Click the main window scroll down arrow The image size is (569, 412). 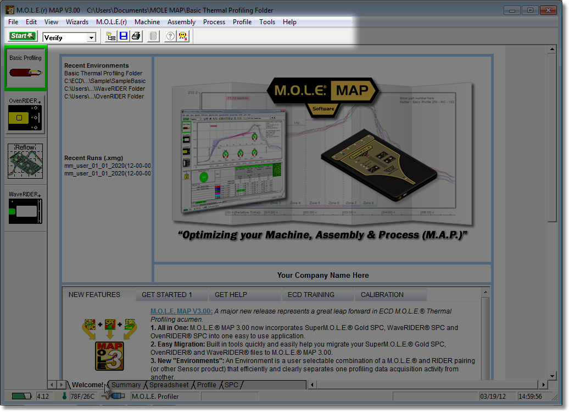coord(552,376)
